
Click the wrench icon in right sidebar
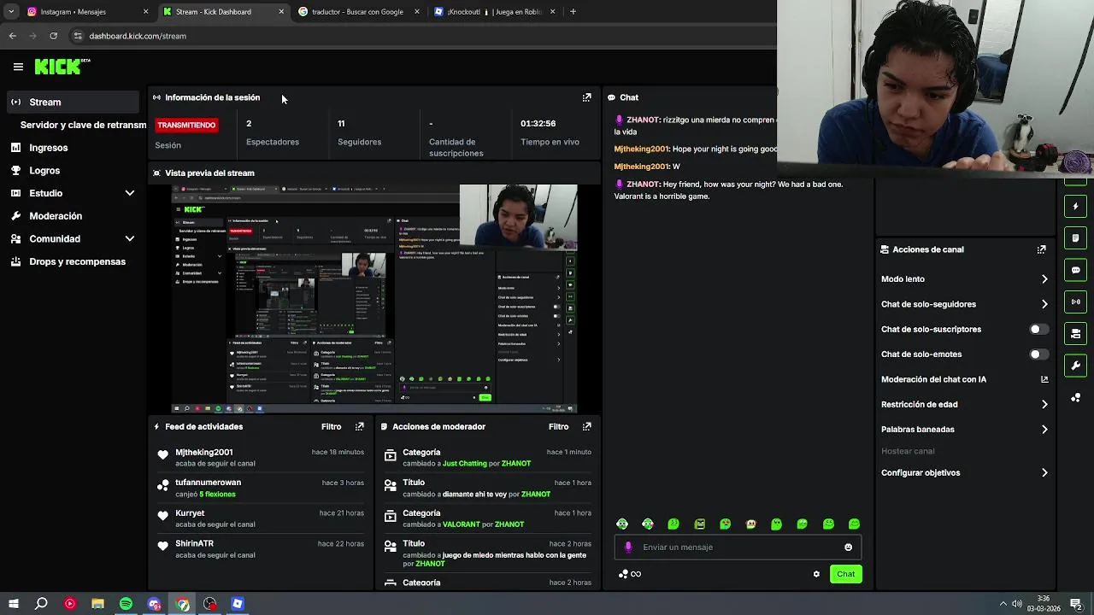[1076, 366]
